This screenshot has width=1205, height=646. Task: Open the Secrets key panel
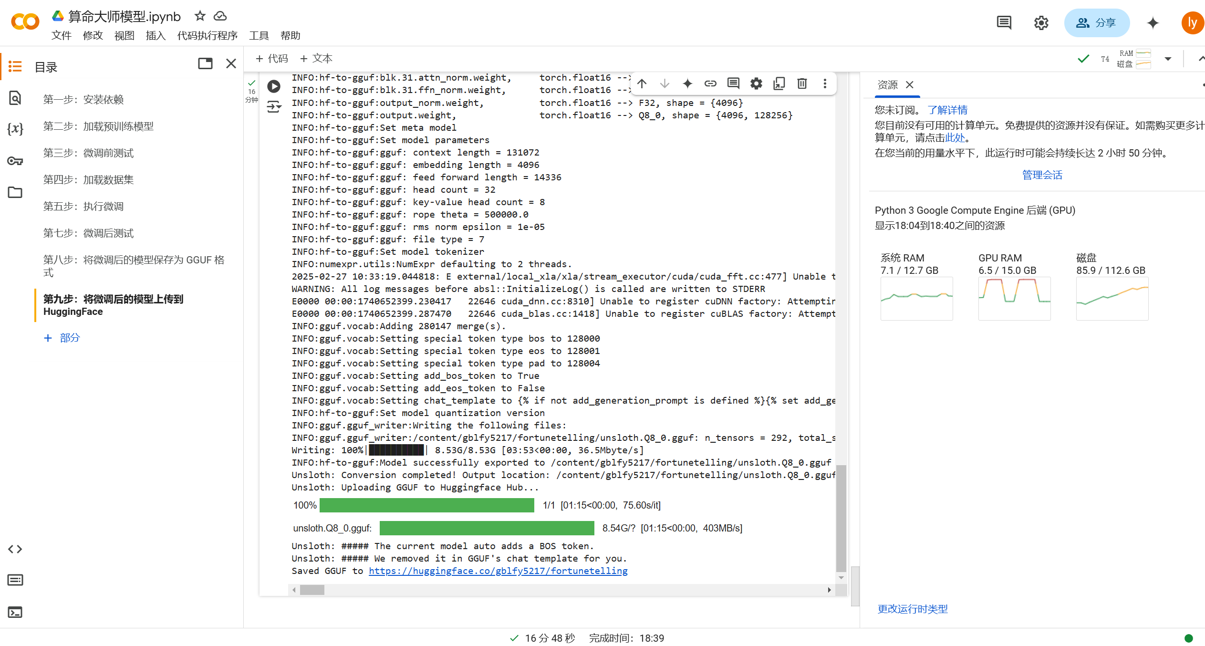15,161
